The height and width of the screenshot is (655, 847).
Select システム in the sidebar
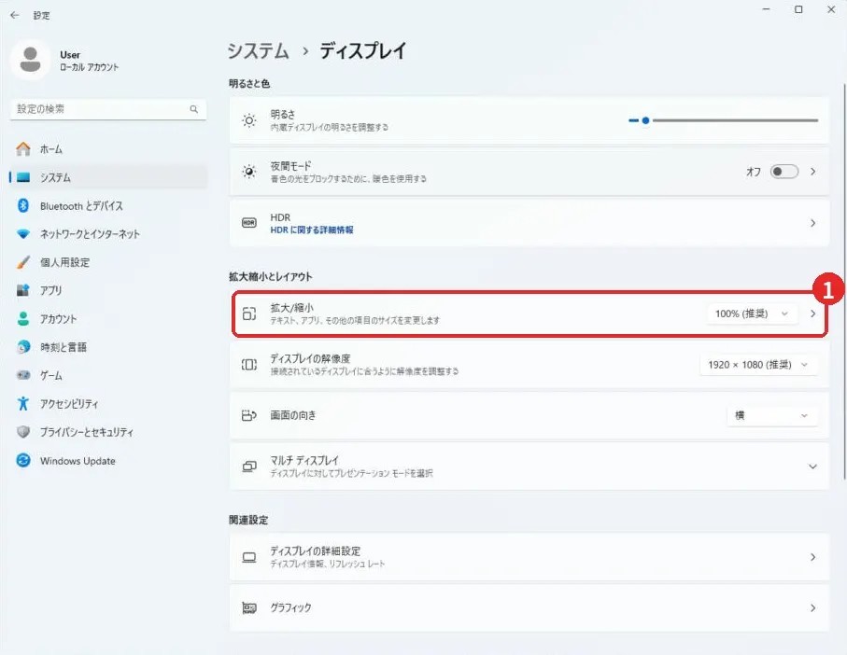108,177
